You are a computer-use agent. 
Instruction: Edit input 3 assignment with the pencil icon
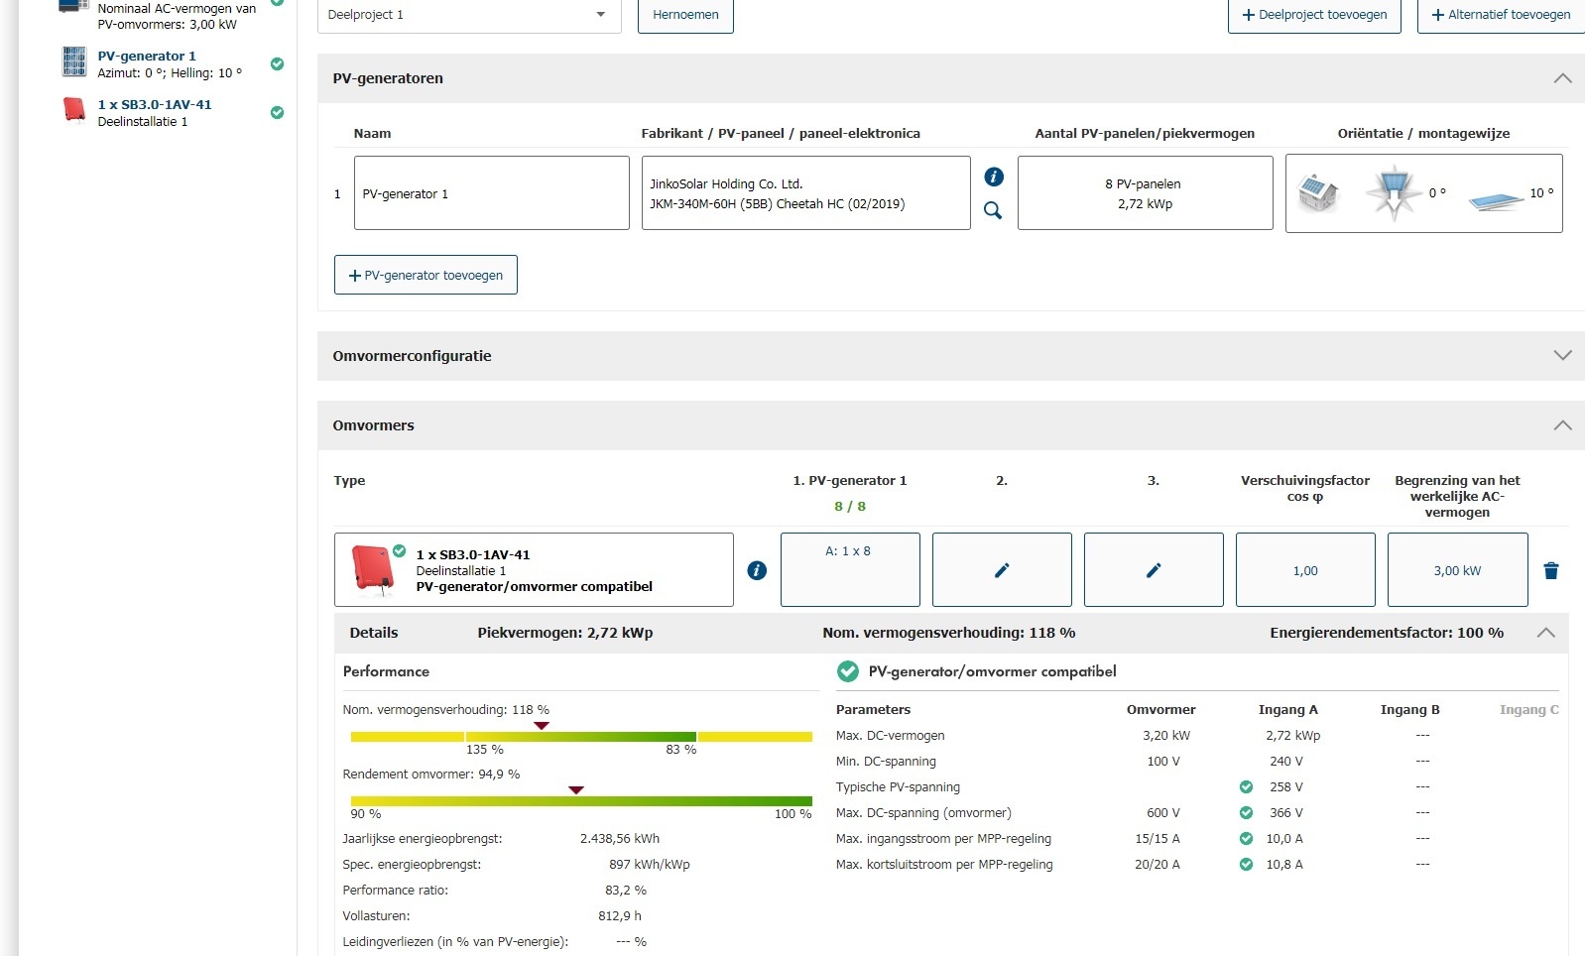point(1154,570)
